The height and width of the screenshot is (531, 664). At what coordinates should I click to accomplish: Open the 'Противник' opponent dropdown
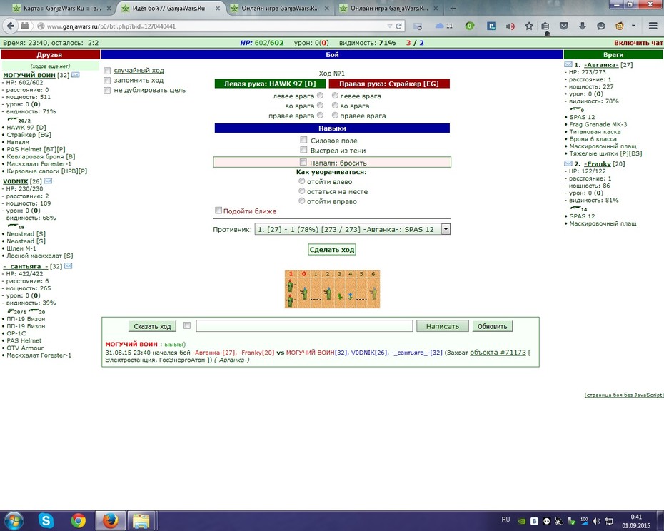pos(352,229)
